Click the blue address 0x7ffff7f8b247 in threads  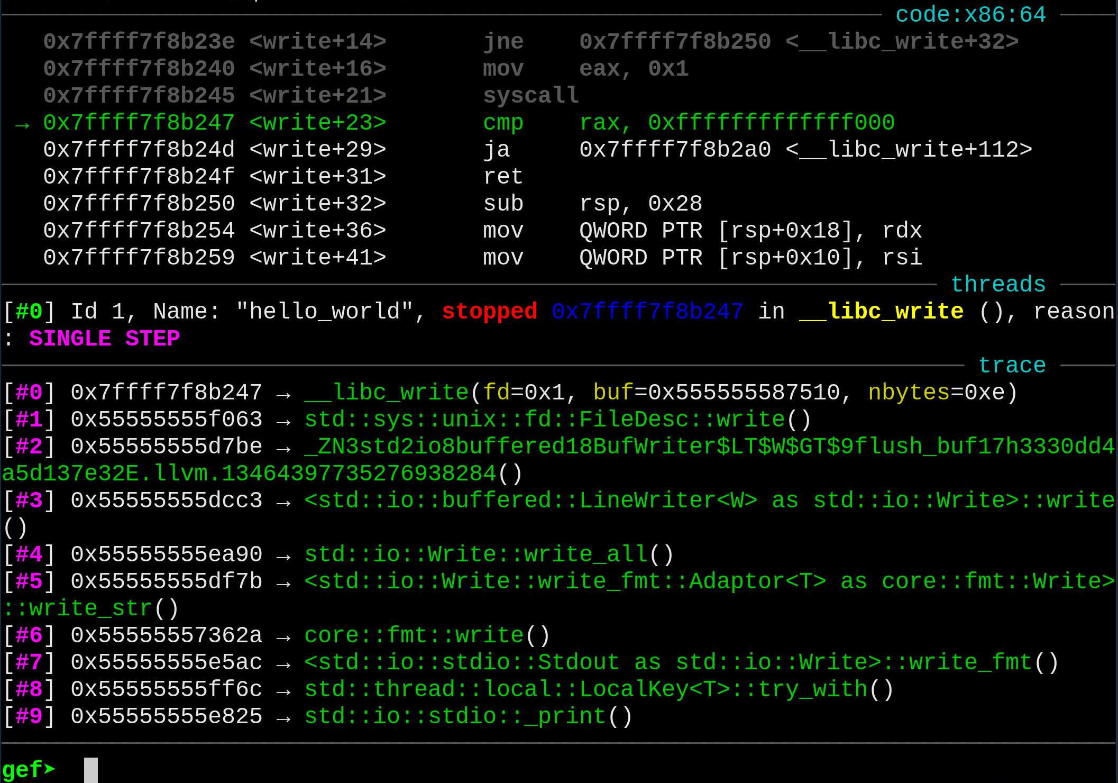coord(647,311)
